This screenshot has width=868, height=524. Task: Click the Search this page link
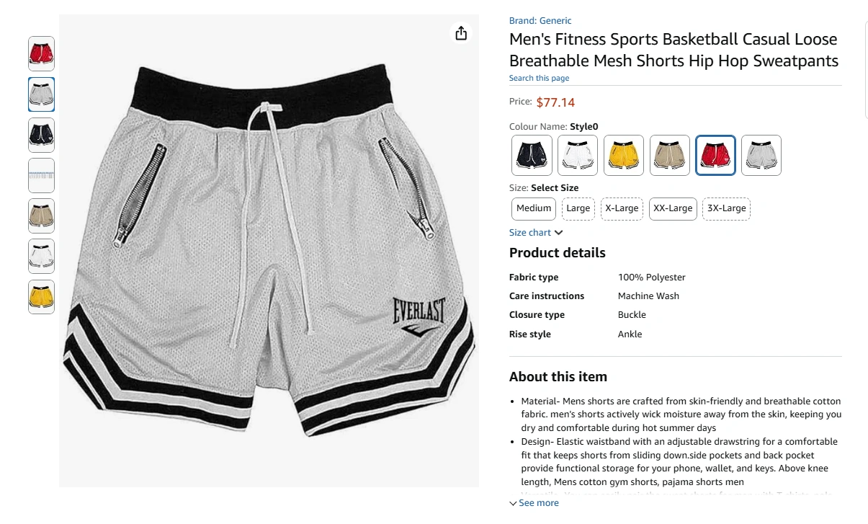click(x=539, y=78)
